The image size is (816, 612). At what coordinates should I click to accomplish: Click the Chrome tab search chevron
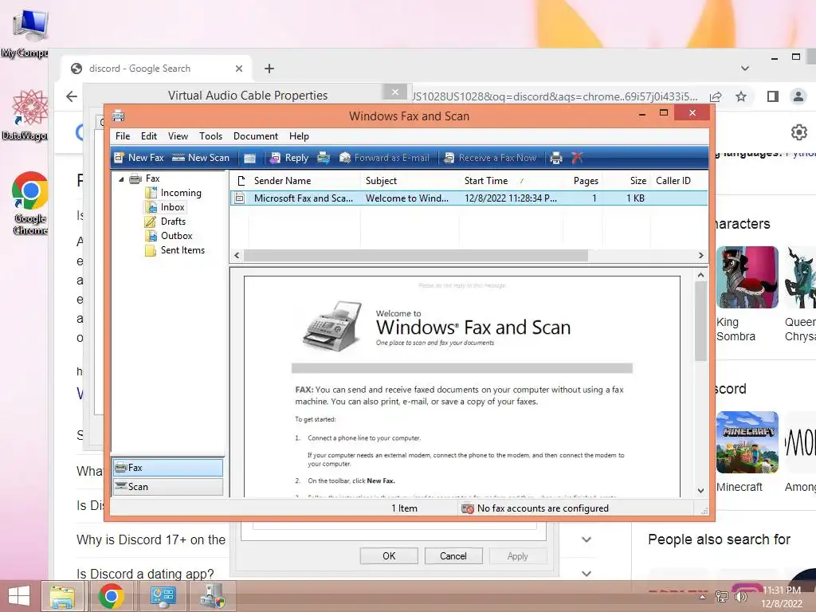tap(745, 69)
